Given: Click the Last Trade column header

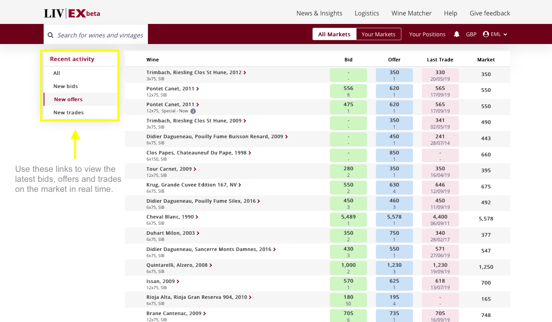Looking at the screenshot, I should point(440,59).
